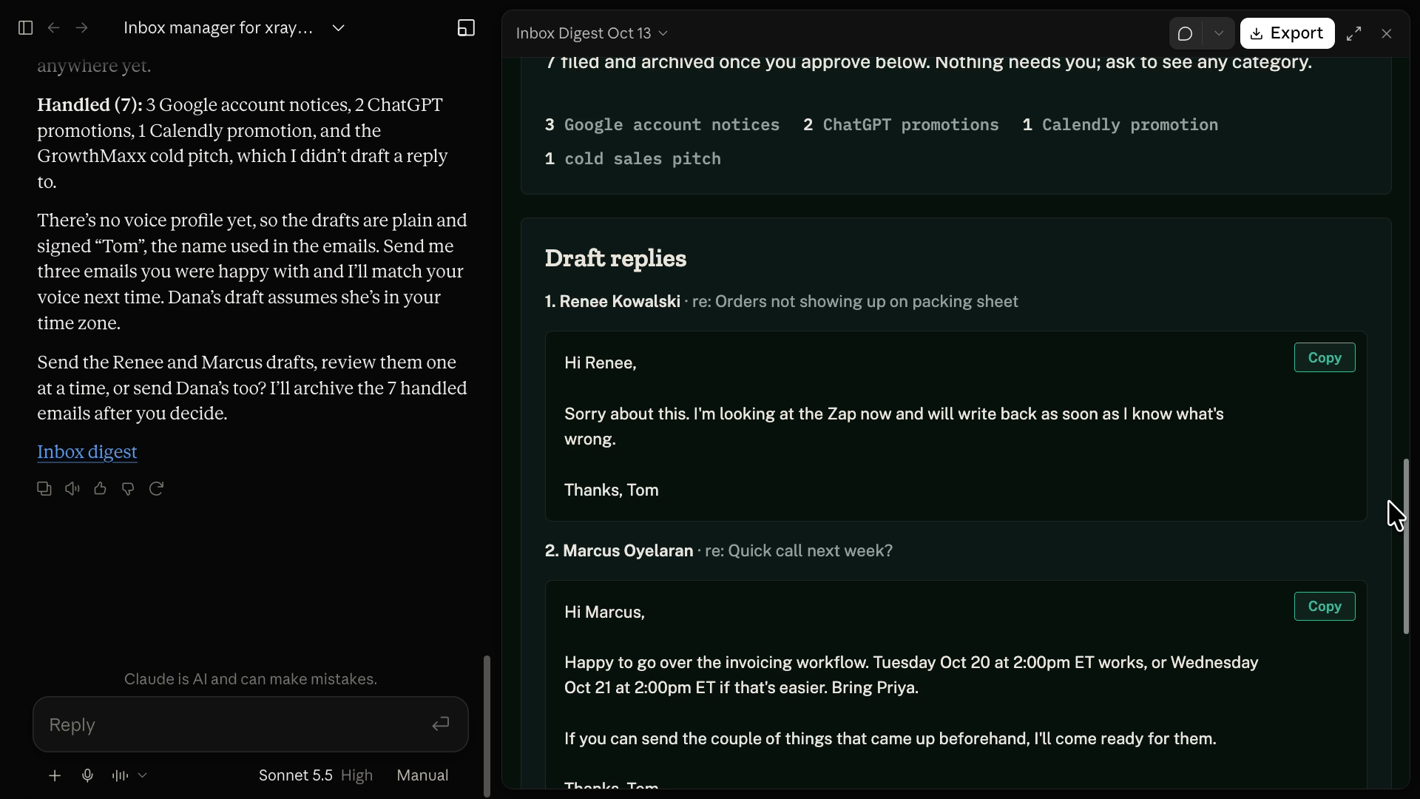This screenshot has width=1420, height=799.
Task: Send the reply with the enter-arrow icon
Action: pyautogui.click(x=440, y=724)
